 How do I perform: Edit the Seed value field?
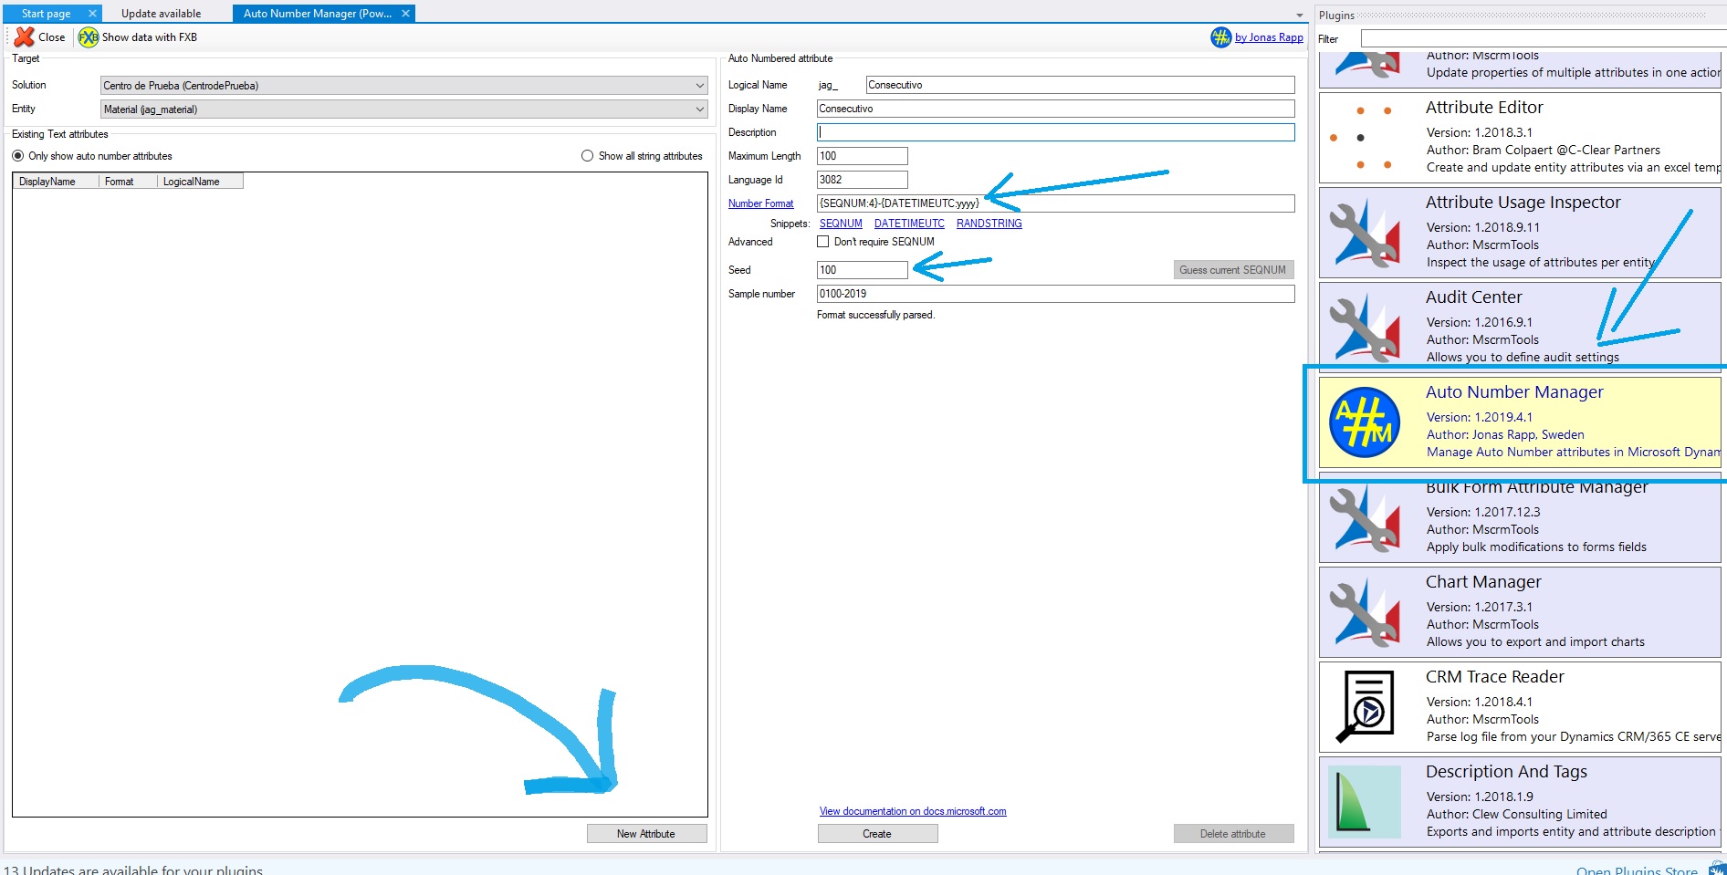(862, 270)
